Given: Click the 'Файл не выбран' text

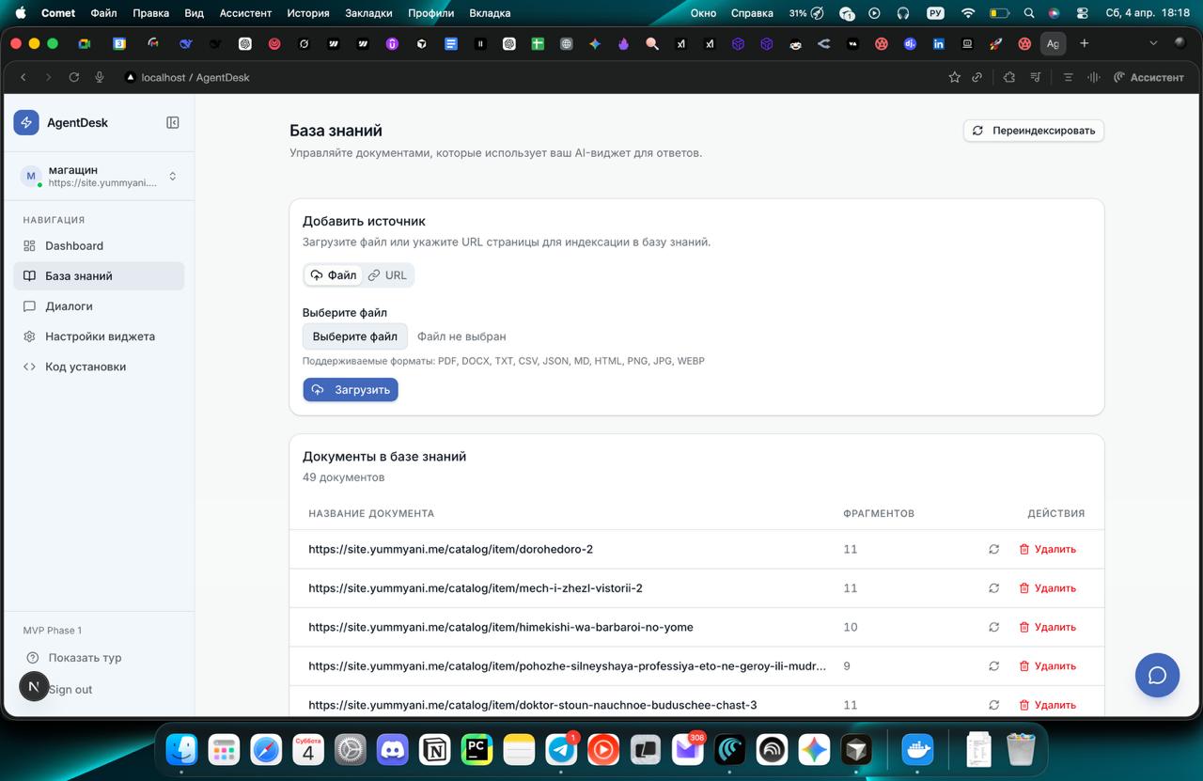Looking at the screenshot, I should (x=461, y=336).
